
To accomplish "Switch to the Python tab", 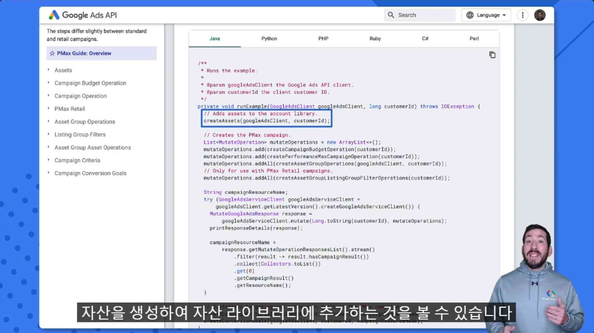I will (x=269, y=38).
